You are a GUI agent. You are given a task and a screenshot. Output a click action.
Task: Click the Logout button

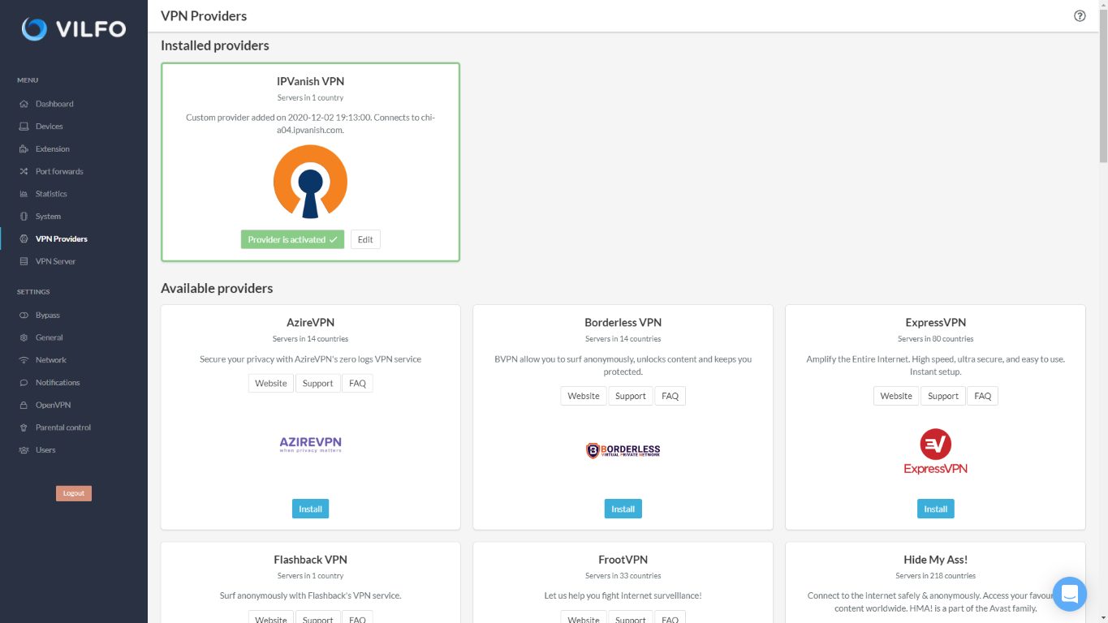[x=74, y=493]
